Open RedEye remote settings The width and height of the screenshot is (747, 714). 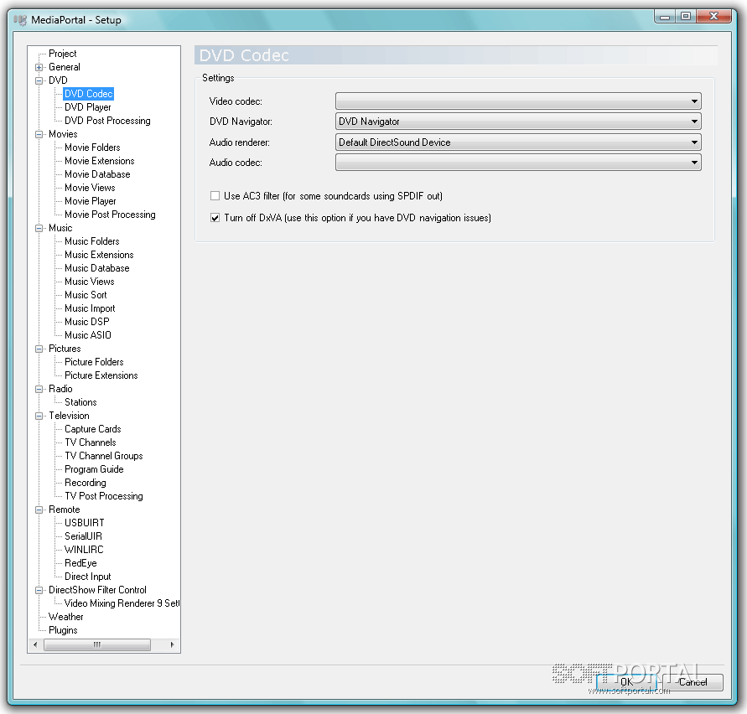[x=80, y=563]
